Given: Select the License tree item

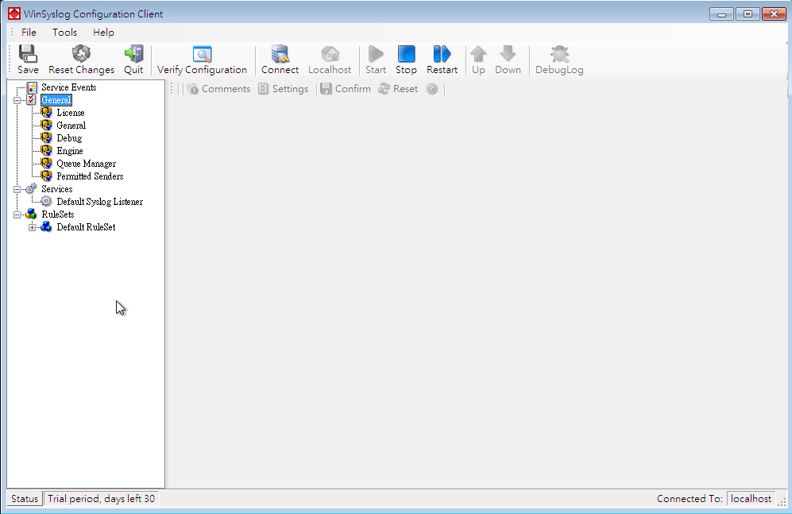Looking at the screenshot, I should click(x=70, y=113).
